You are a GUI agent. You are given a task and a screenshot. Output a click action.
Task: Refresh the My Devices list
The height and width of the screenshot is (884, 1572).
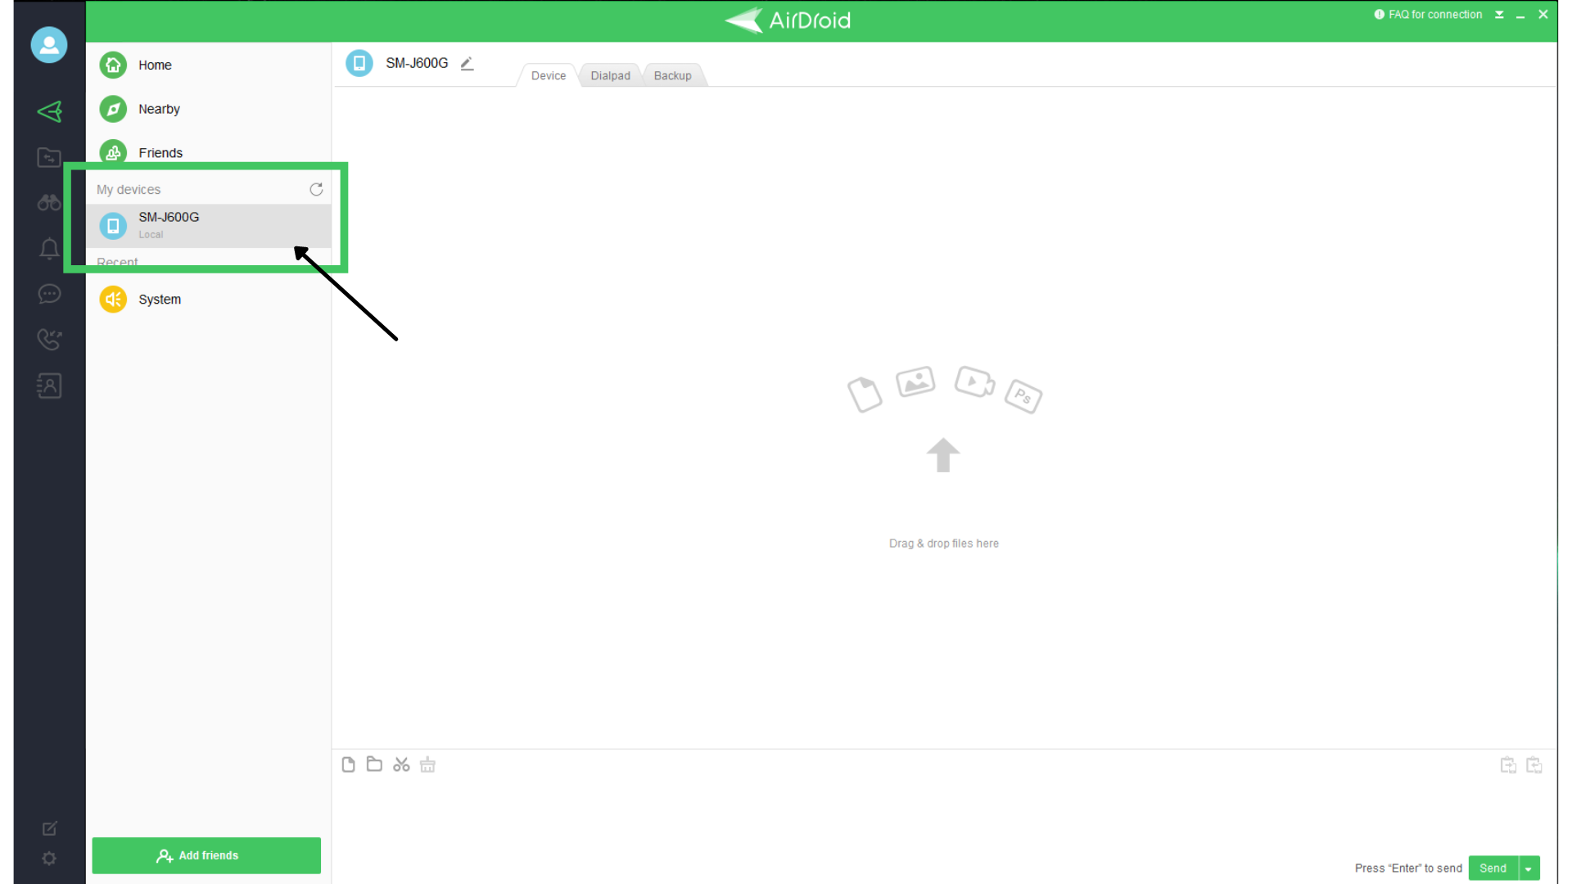316,189
